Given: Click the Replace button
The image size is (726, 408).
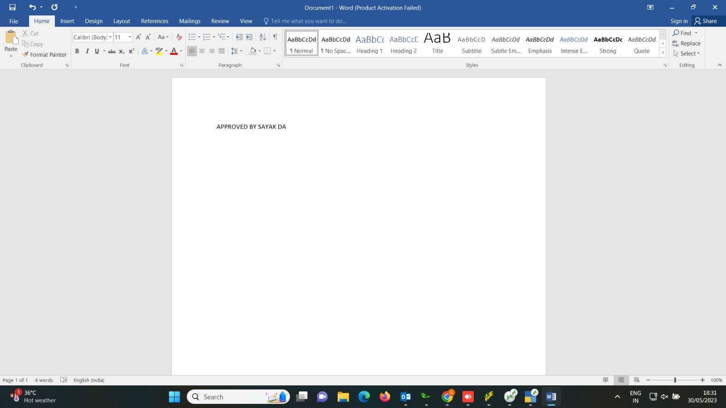Looking at the screenshot, I should [x=686, y=43].
